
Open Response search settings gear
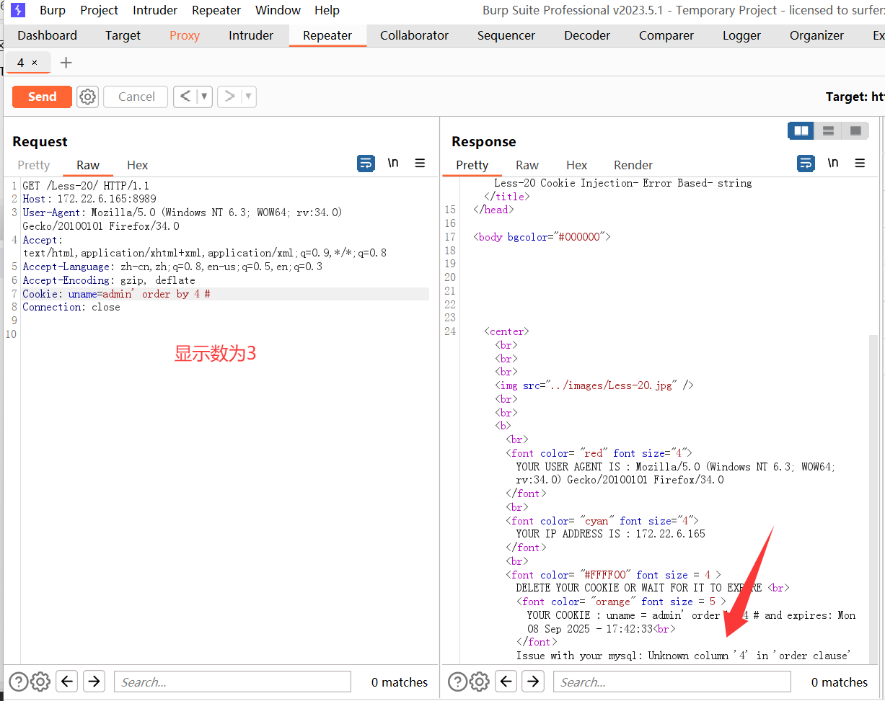pyautogui.click(x=480, y=682)
